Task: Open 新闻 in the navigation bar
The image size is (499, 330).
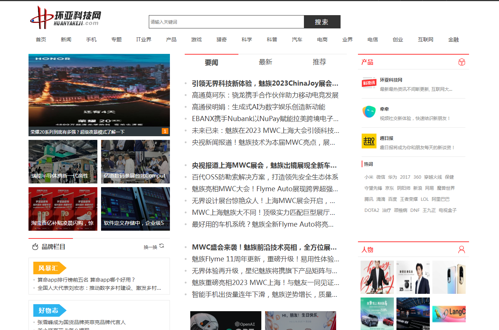Action: 66,39
